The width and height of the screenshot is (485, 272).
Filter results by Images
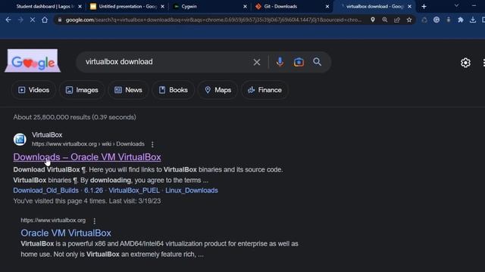coord(82,90)
